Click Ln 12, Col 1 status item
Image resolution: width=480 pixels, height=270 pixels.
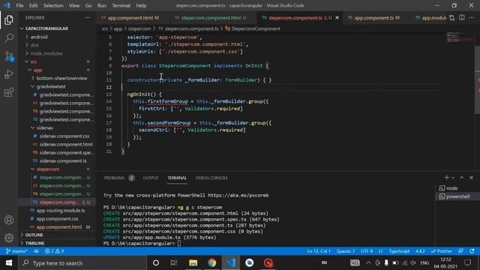tap(319, 251)
